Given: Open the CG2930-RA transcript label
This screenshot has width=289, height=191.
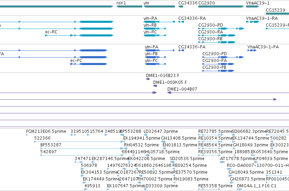Looking at the screenshot, I should (211, 32).
